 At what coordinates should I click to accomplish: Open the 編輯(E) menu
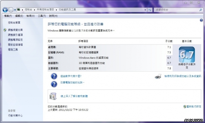click(19, 16)
